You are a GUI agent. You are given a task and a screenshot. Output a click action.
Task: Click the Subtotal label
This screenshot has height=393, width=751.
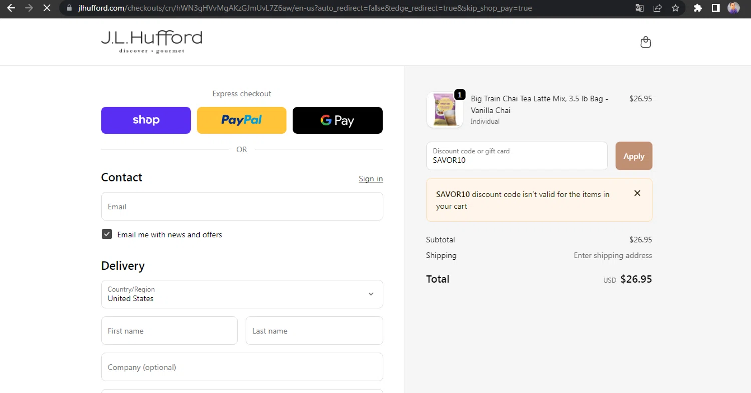(x=440, y=239)
